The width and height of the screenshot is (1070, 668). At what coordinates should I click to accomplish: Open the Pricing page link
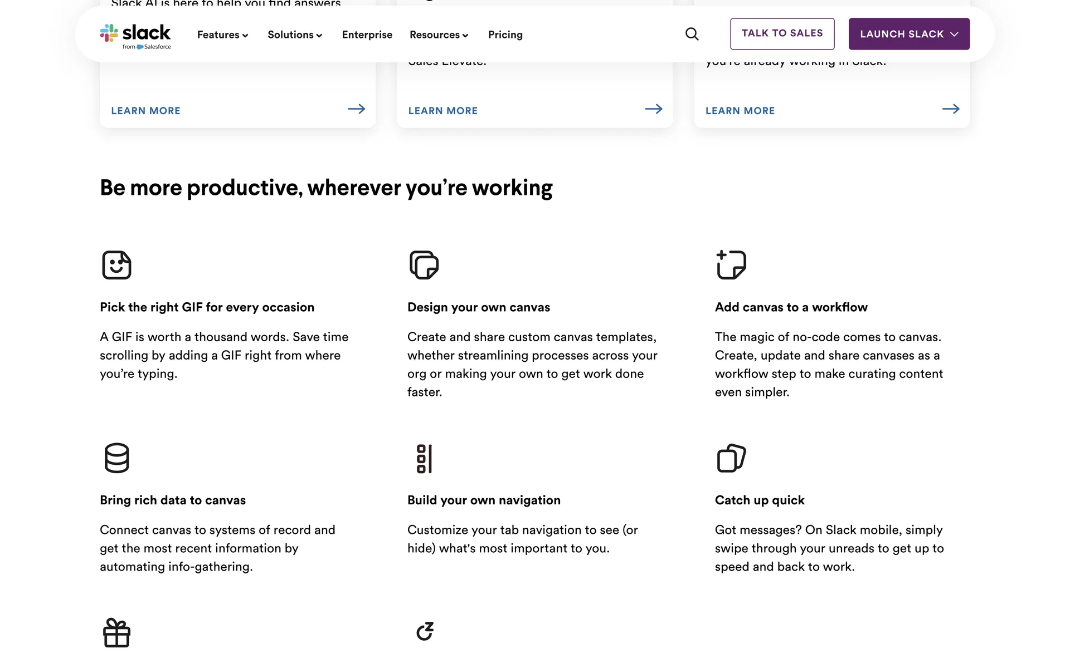[x=505, y=35]
